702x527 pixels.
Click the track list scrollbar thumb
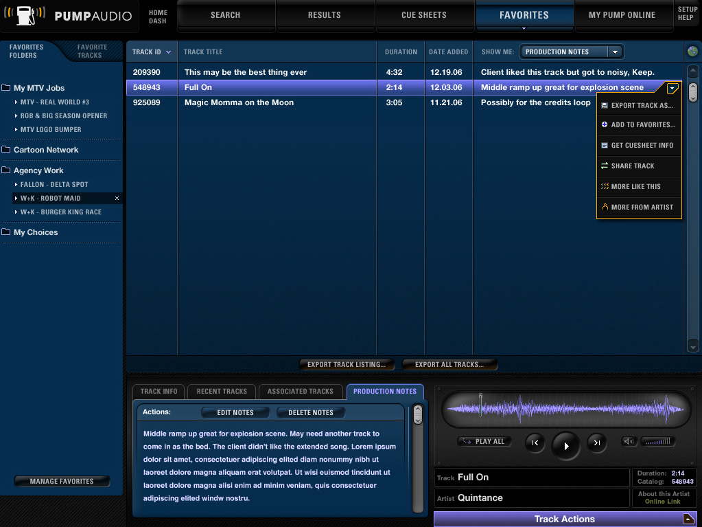pos(692,92)
